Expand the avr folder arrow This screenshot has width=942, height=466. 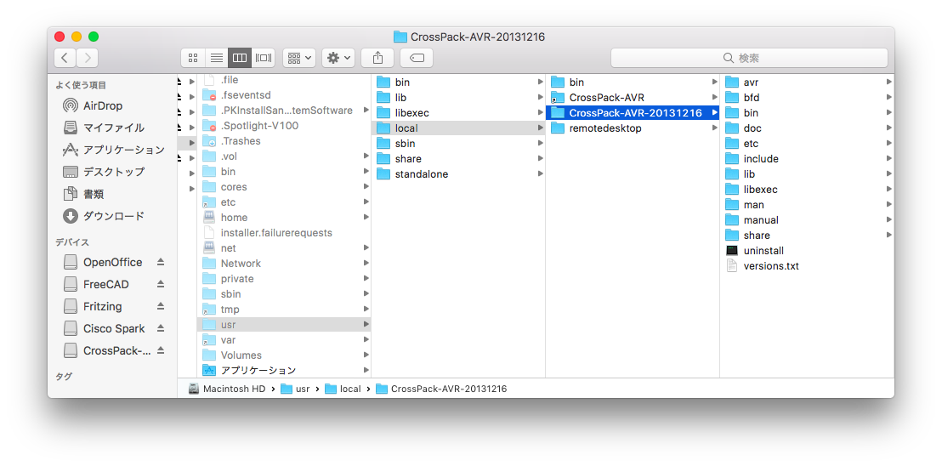click(x=888, y=82)
